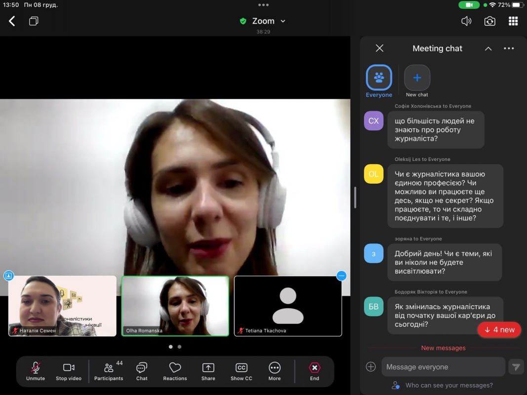This screenshot has width=527, height=395.
Task: Share screen content
Action: (208, 371)
